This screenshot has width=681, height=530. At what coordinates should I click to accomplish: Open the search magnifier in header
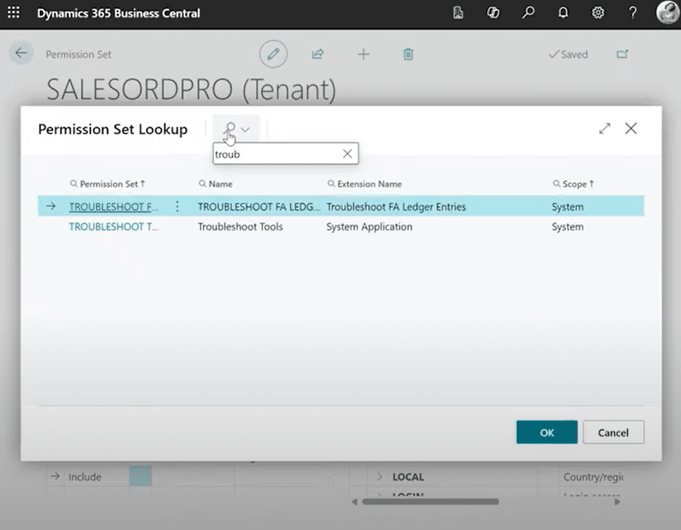pos(528,13)
